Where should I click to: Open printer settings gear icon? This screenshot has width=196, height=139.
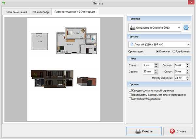[186, 28]
